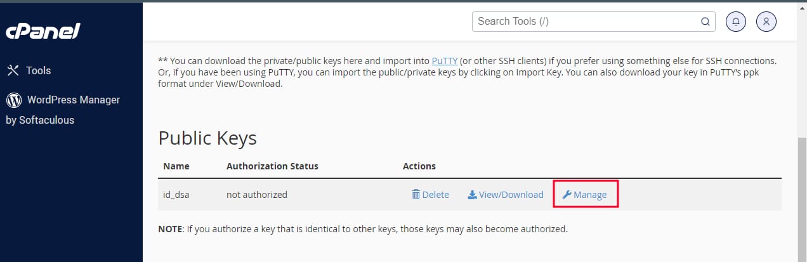
Task: Click the Authorization Status column header
Action: pyautogui.click(x=272, y=166)
